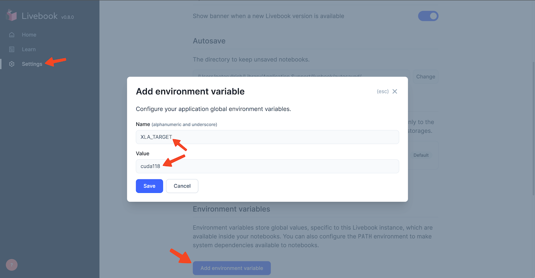Screen dimensions: 535x278
Task: Click the esc label in the modal header
Action: 383,91
